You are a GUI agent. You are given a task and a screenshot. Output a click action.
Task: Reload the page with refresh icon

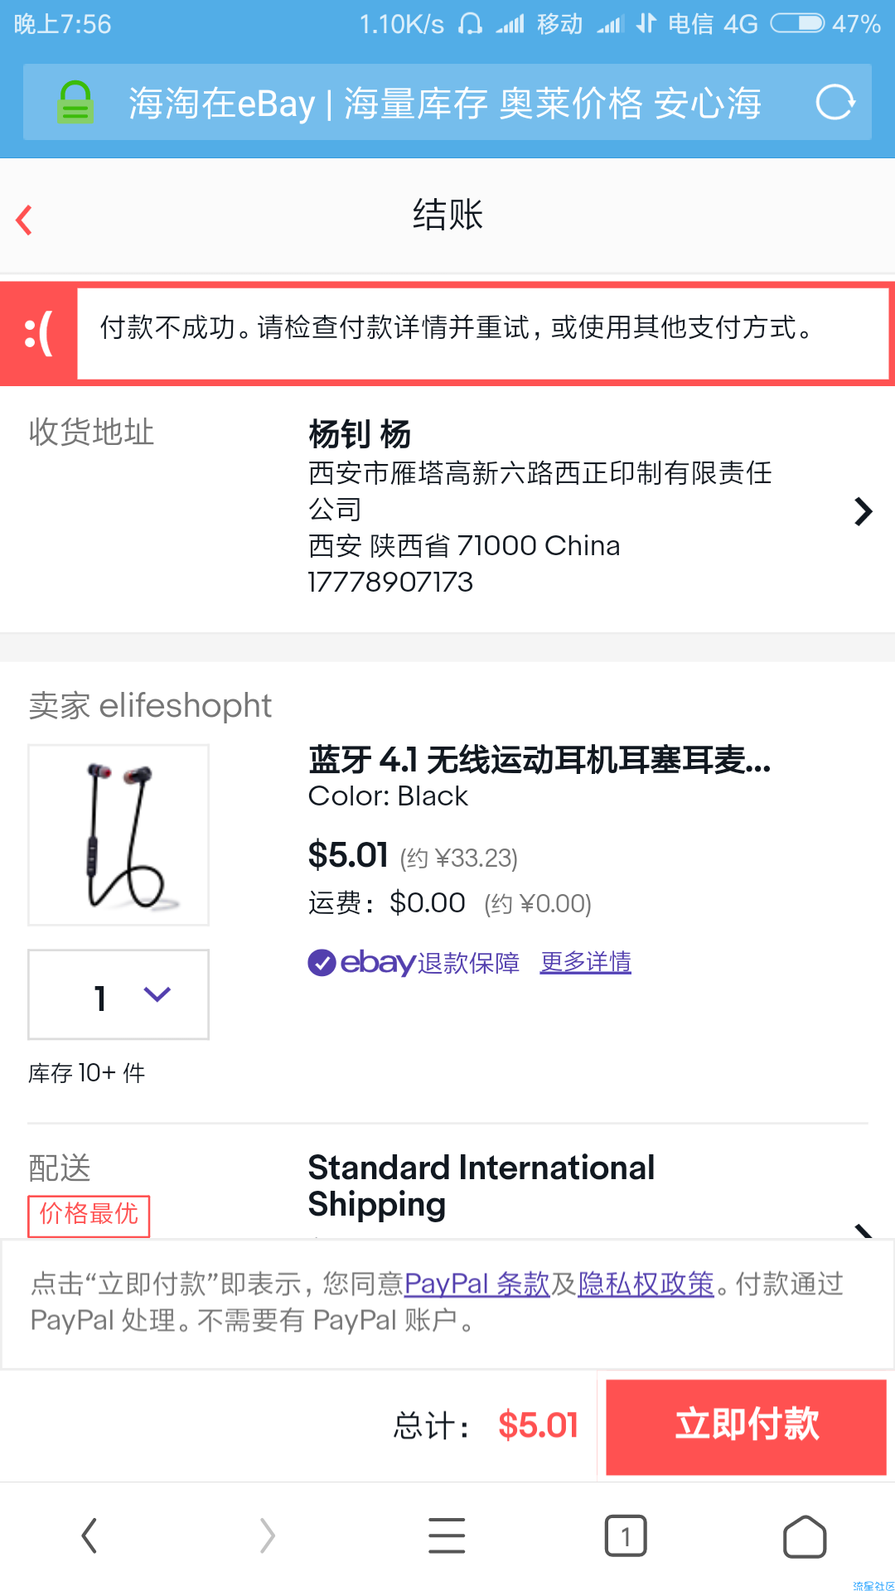835,103
